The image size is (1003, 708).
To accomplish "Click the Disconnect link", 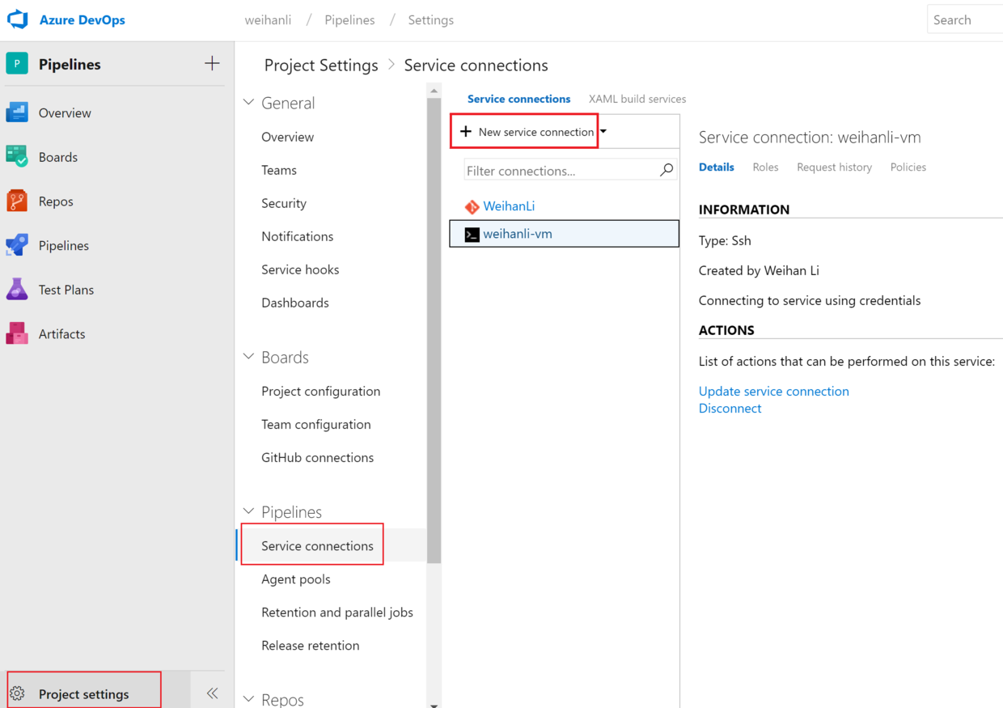I will coord(730,408).
